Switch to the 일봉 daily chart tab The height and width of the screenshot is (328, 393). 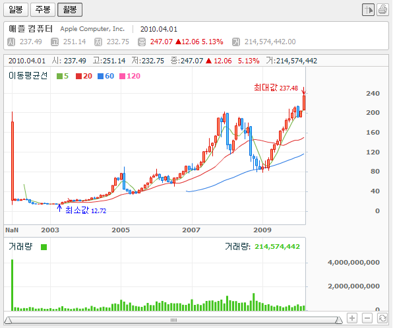[16, 9]
